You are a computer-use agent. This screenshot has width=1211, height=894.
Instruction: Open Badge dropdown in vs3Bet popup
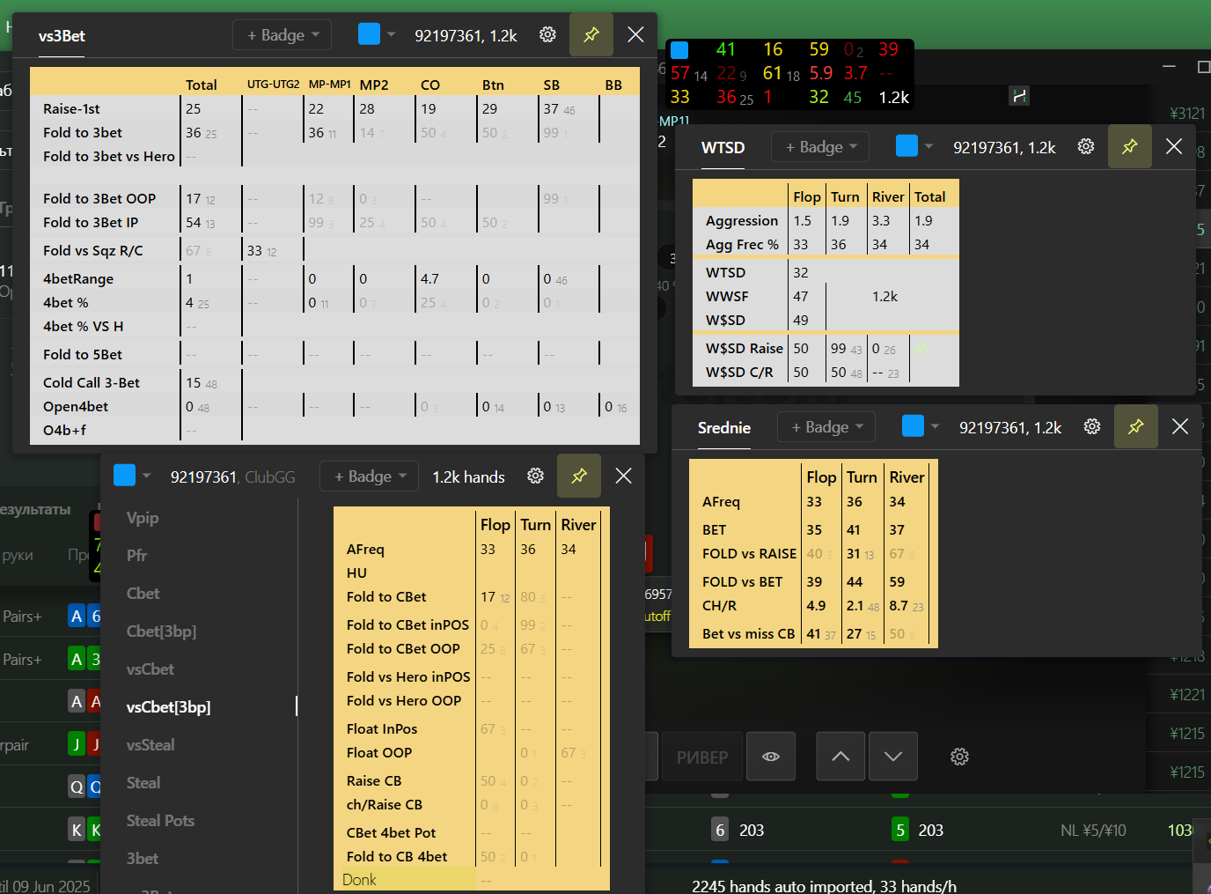(282, 35)
